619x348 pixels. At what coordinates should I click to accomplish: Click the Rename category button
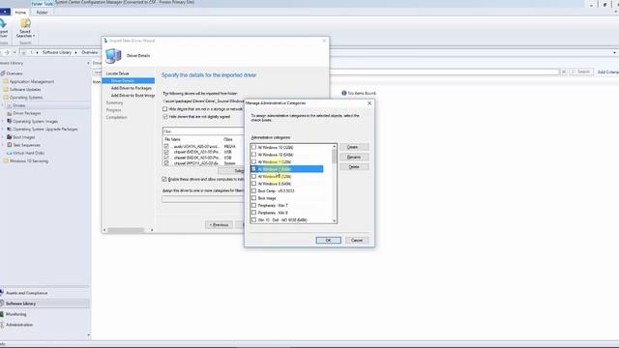pyautogui.click(x=354, y=157)
